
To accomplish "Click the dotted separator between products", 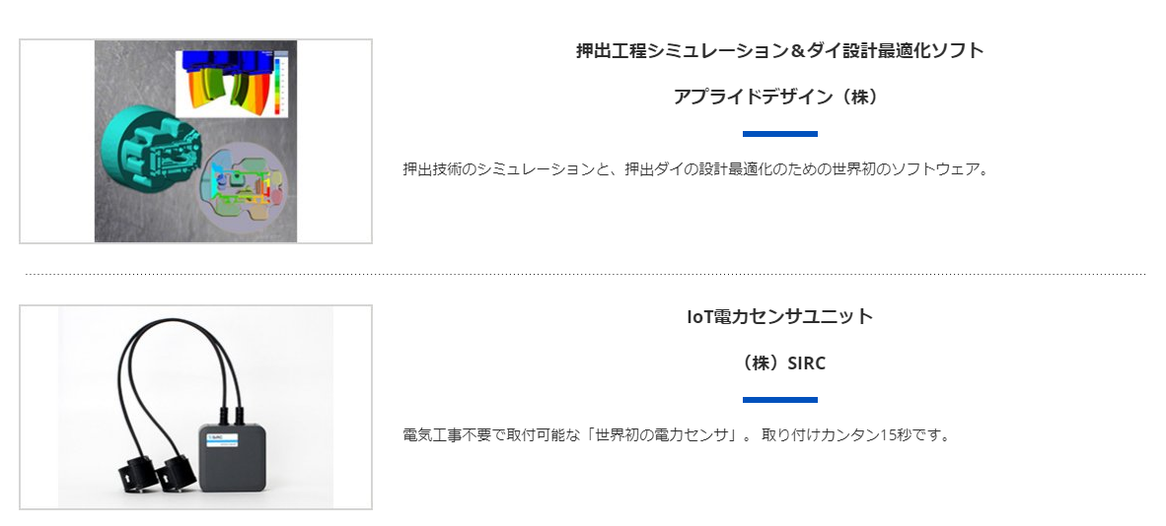I will 584,274.
